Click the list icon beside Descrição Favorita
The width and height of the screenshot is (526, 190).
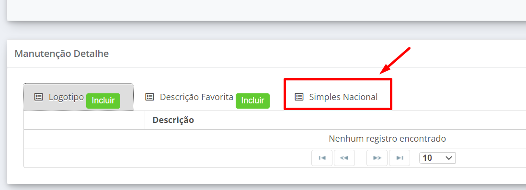149,97
